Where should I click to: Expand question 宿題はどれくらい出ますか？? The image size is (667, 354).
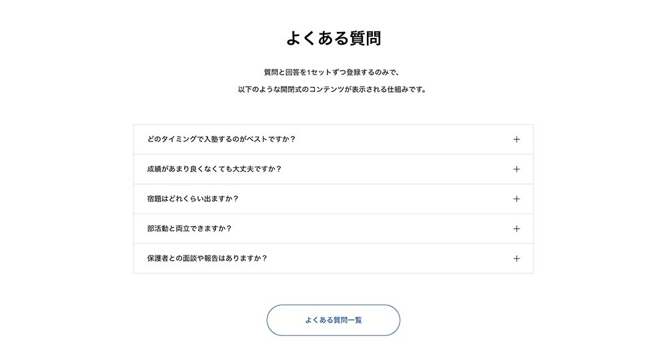click(x=193, y=199)
